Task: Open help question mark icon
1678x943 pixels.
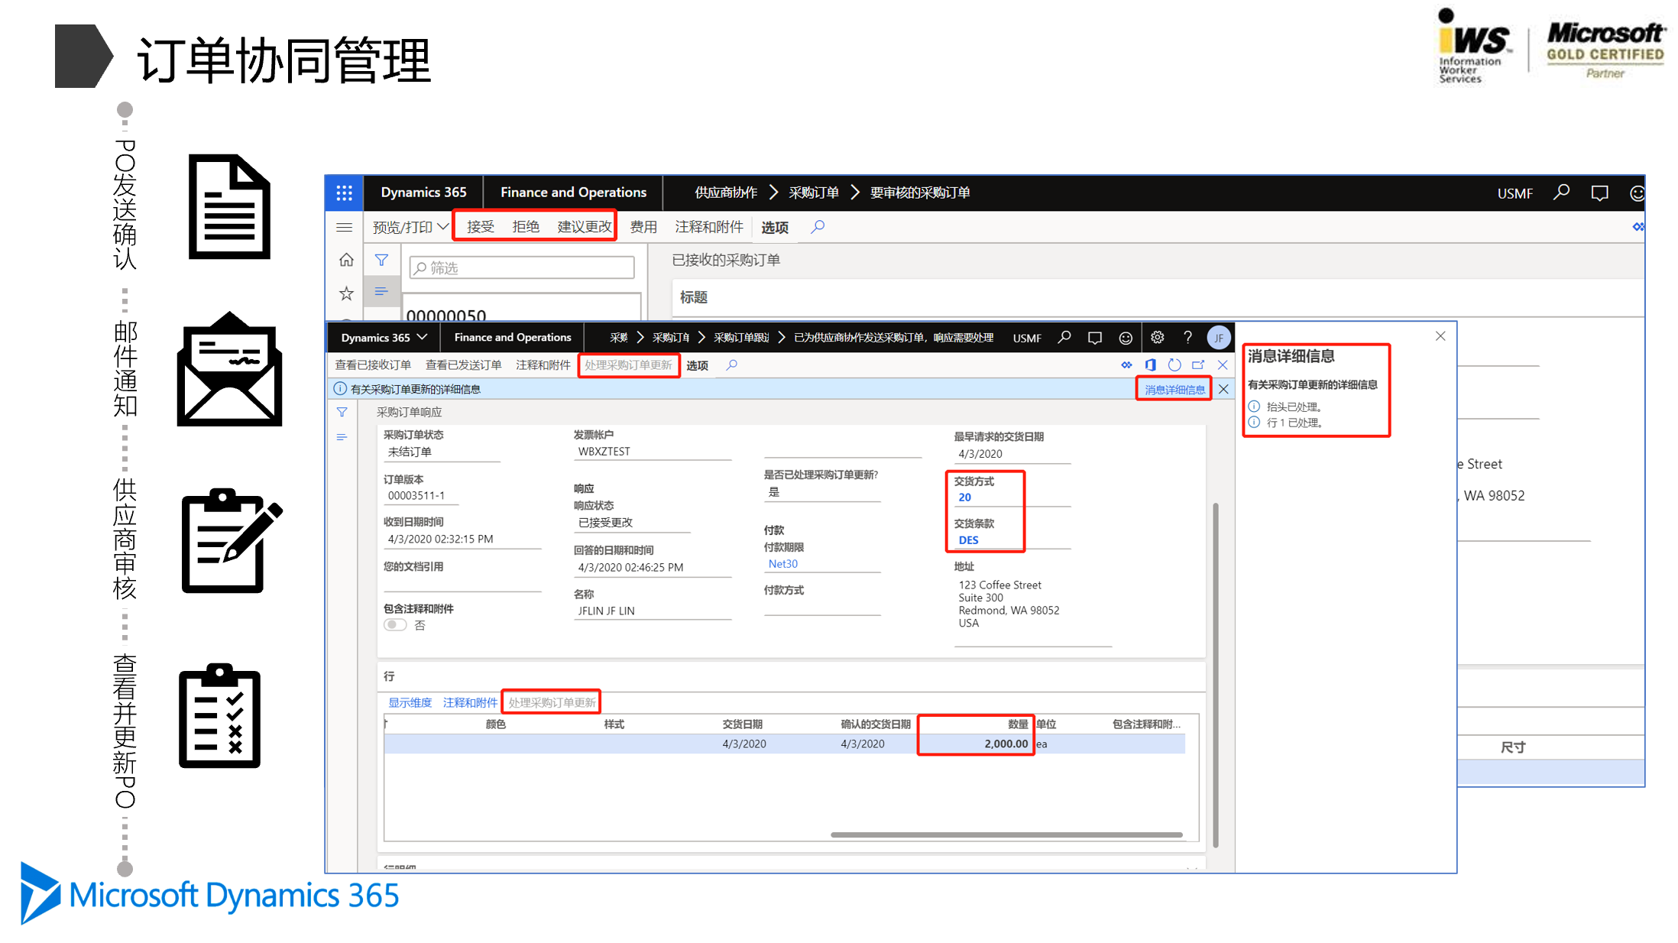Action: (x=1187, y=337)
